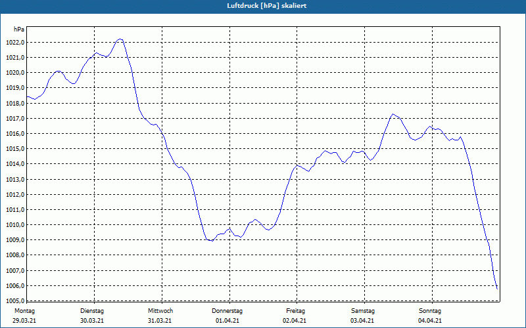Click the 1014,0 y-axis label
Viewport: 526px width, 328px height.
click(15, 164)
